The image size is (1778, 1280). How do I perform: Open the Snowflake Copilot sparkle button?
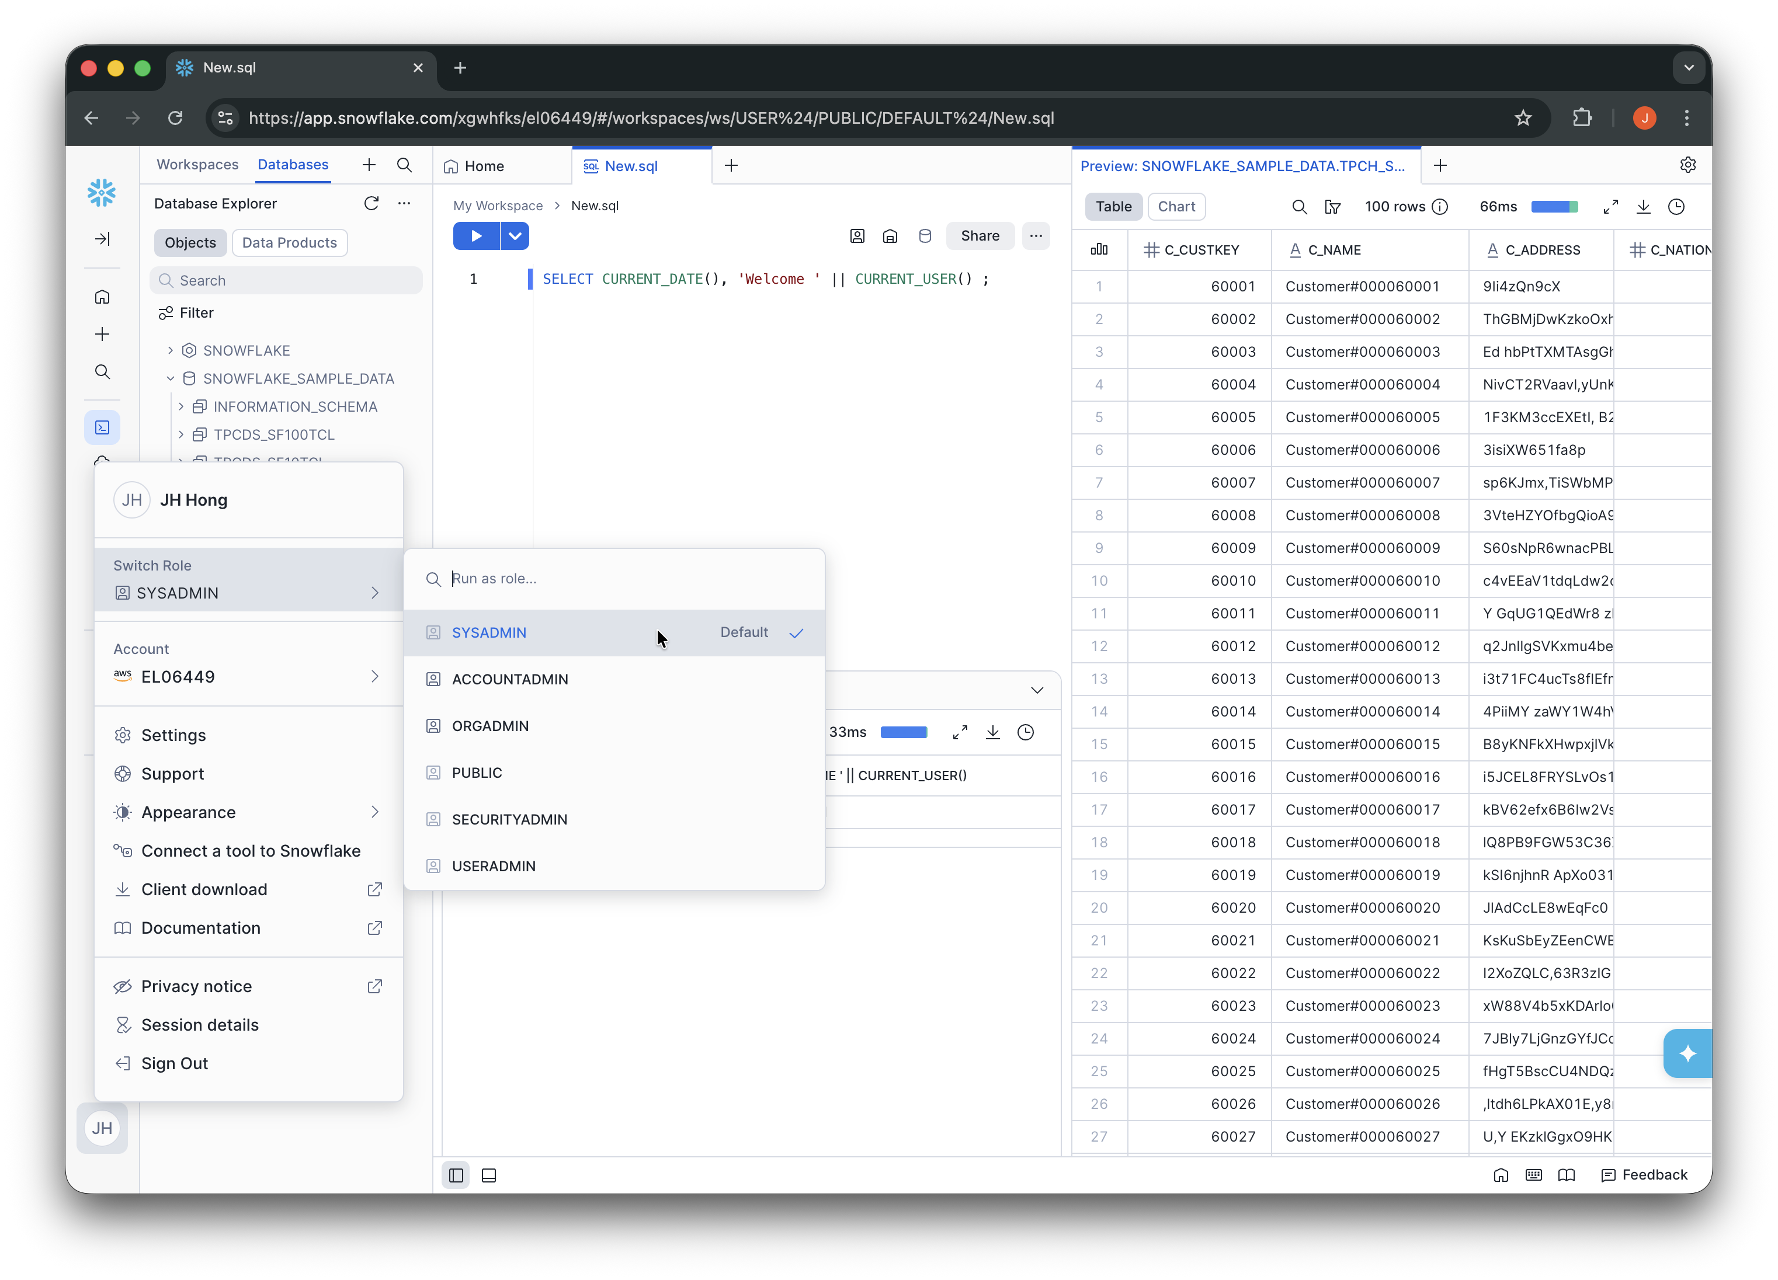(1688, 1053)
